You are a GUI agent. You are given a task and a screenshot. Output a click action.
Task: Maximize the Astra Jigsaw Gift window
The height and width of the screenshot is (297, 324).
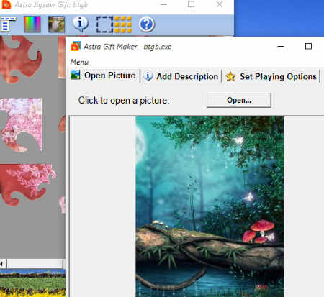click(192, 4)
